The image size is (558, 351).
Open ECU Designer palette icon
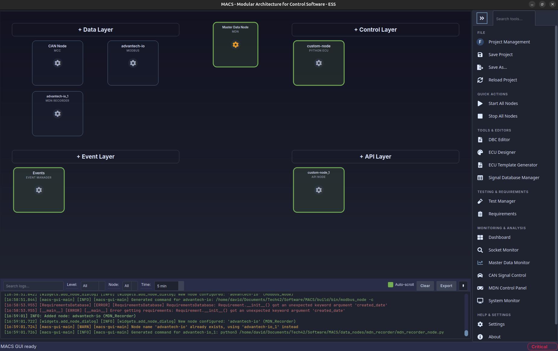tap(480, 152)
